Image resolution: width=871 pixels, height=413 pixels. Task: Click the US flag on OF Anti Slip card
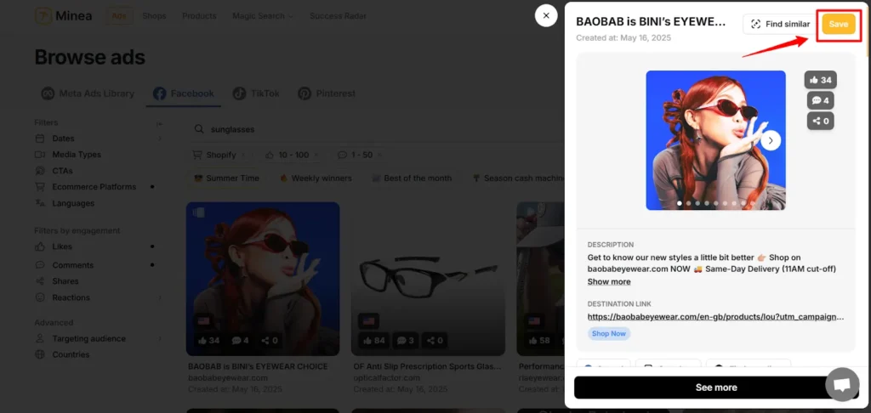(x=369, y=321)
